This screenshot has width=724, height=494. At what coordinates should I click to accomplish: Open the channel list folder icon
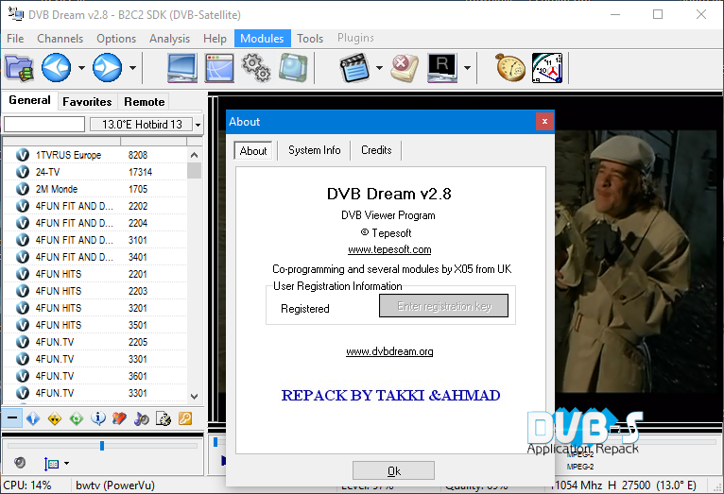tap(19, 67)
